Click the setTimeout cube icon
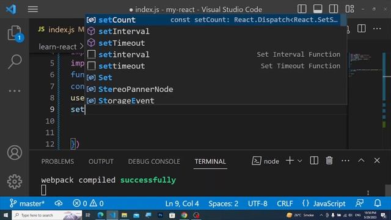The image size is (391, 220). [91, 43]
